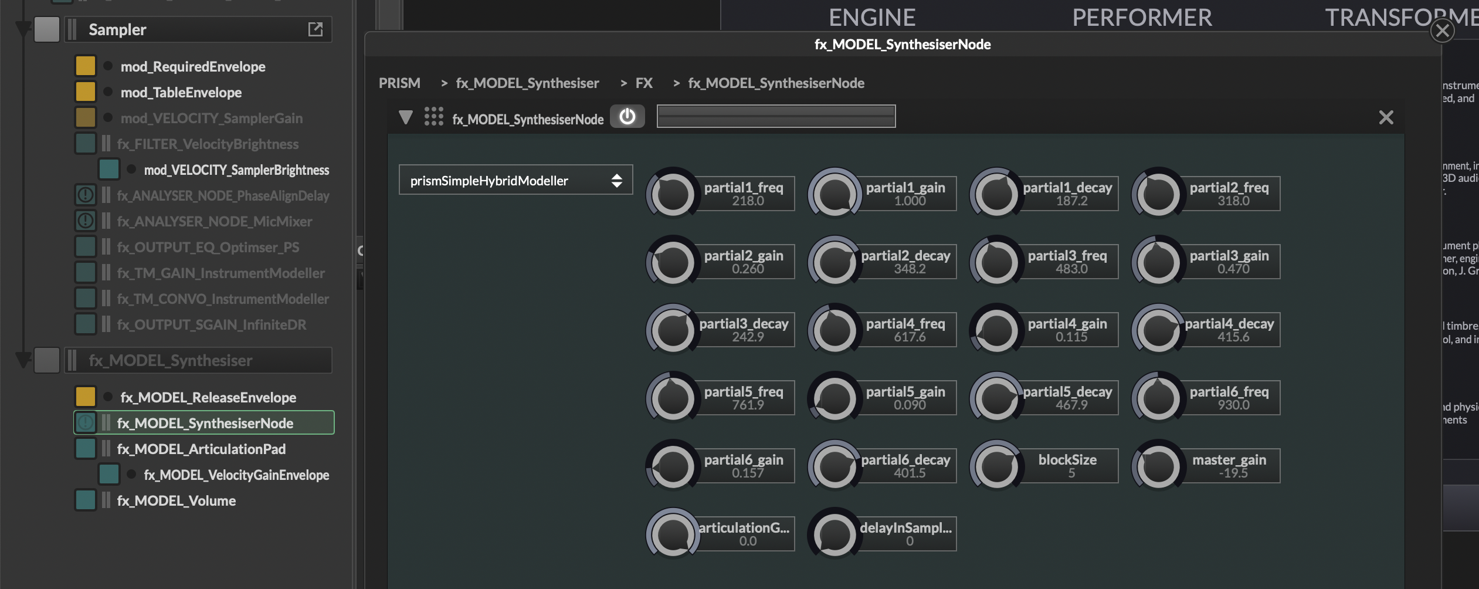Click yellow square icon of mod_TableEnvelope
This screenshot has height=589, width=1479.
pos(85,92)
